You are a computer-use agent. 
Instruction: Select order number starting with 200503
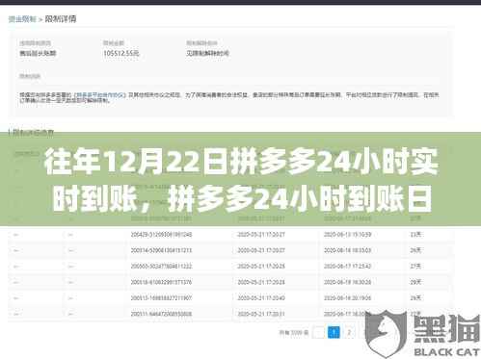(x=161, y=267)
